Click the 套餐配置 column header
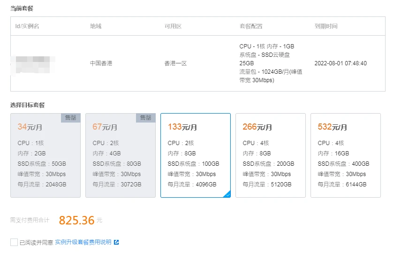The image size is (394, 254). [251, 26]
